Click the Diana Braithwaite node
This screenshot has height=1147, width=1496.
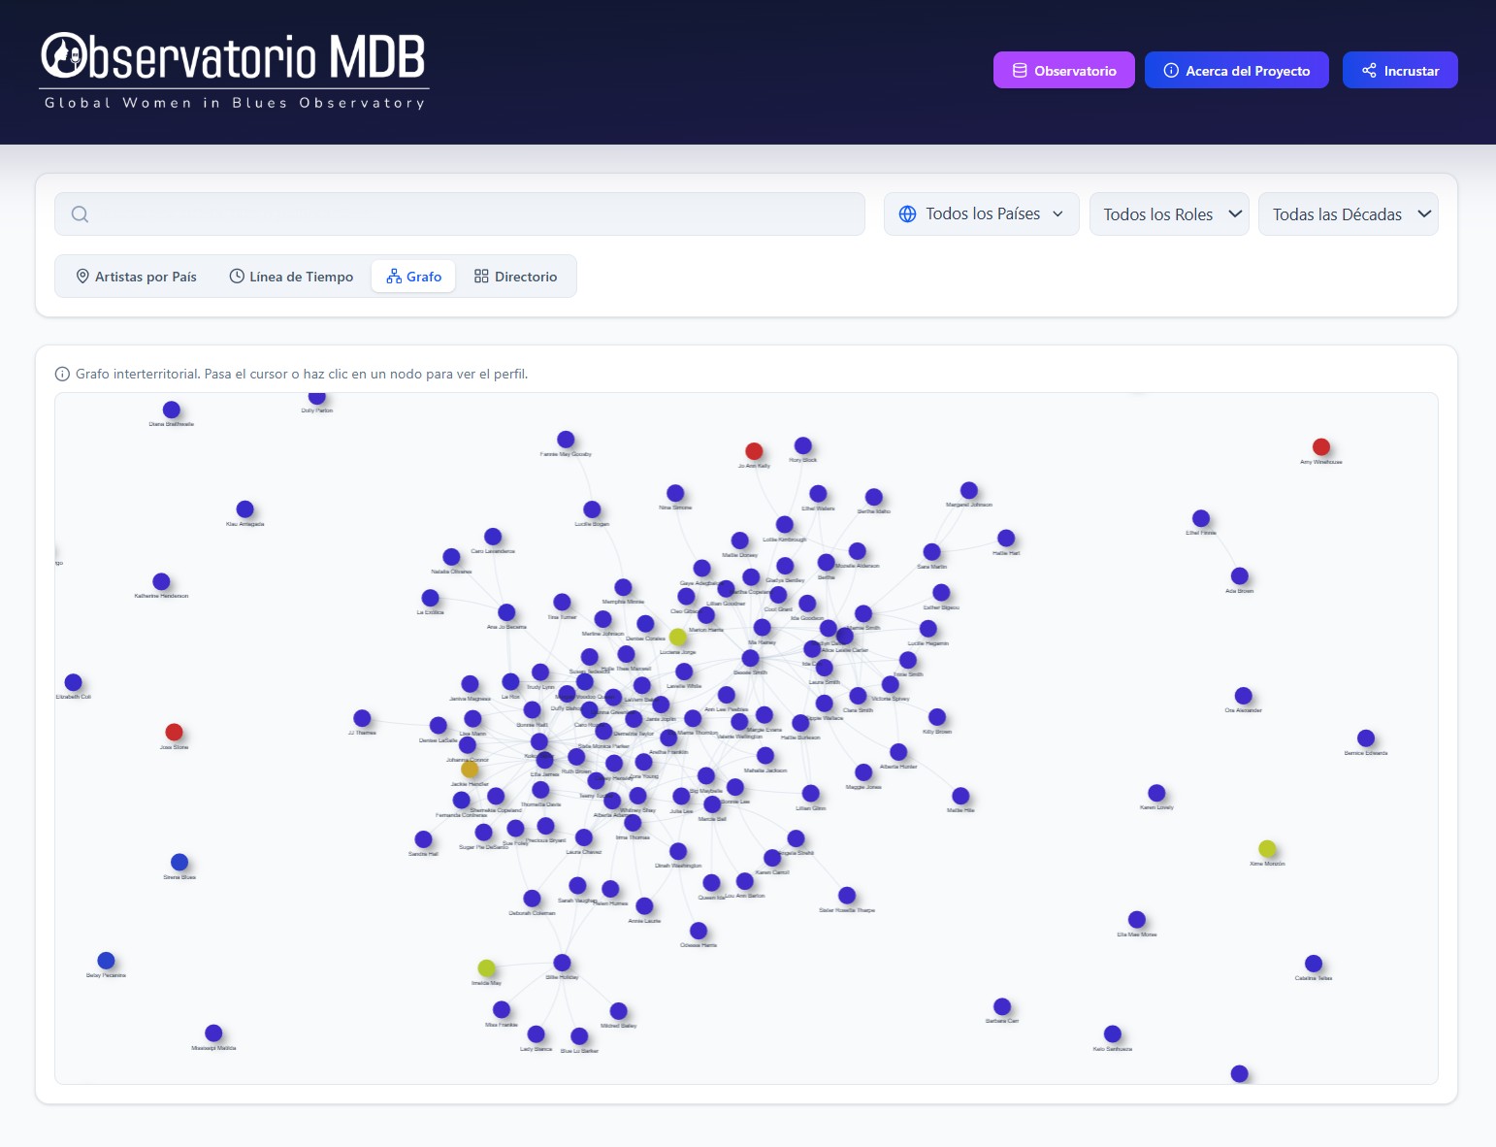click(x=171, y=410)
